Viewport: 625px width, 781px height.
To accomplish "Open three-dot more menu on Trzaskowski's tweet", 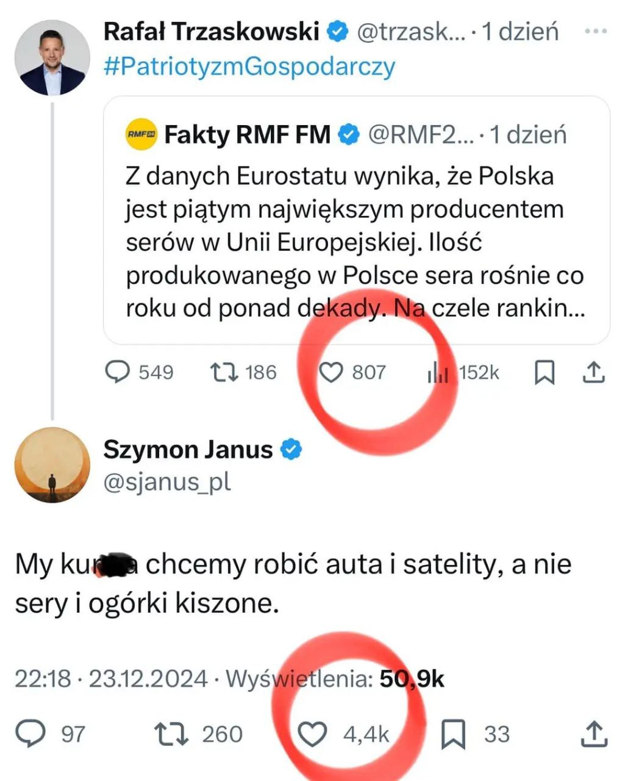I will coord(595,31).
